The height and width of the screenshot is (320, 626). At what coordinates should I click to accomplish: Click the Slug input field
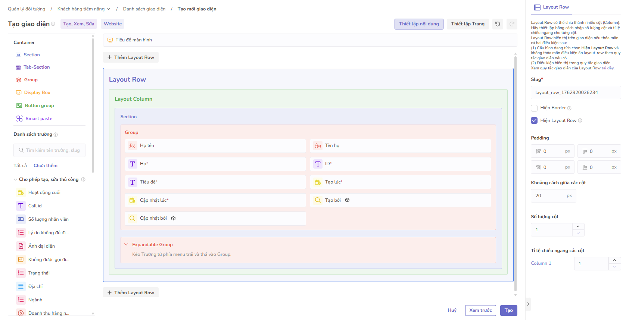575,92
